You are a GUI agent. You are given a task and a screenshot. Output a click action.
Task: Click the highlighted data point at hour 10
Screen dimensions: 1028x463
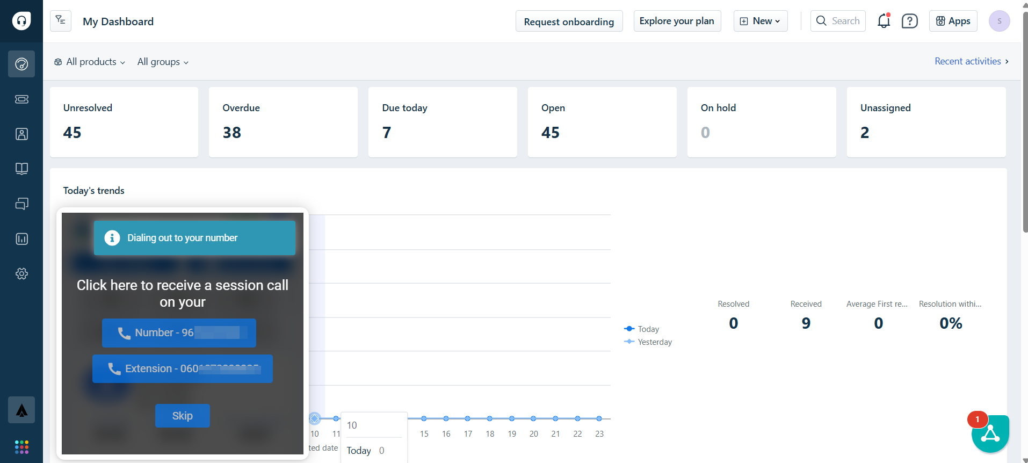(315, 418)
